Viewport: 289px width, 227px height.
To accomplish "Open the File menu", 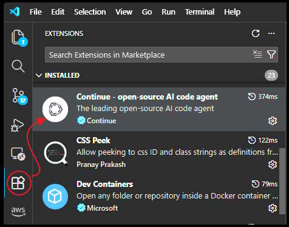I will [x=36, y=12].
